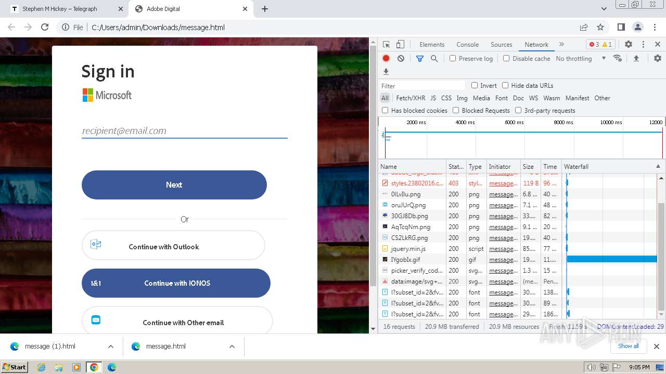Open network conditions wifi icon
666x374 pixels.
[x=618, y=58]
